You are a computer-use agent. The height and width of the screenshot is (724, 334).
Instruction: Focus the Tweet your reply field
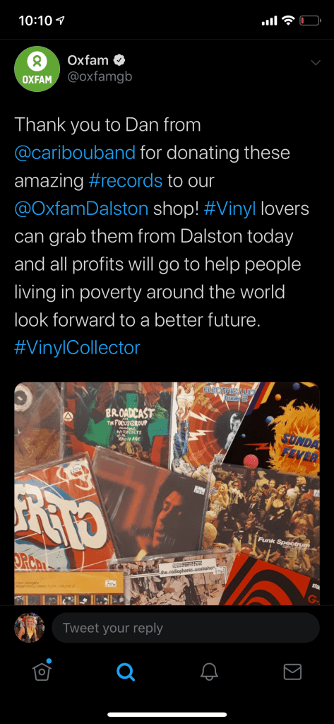(186, 628)
